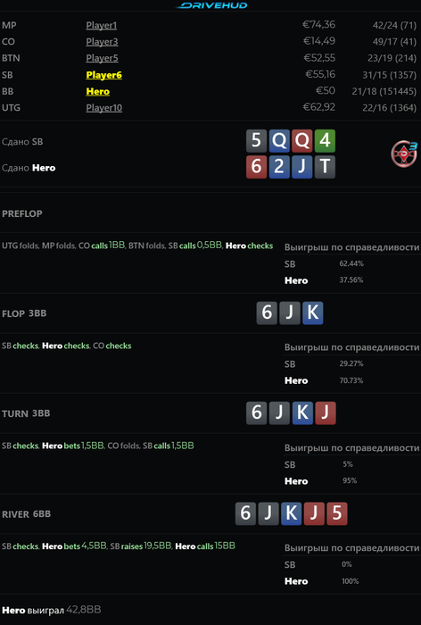Click Hero's 151445 hands stat

384,91
